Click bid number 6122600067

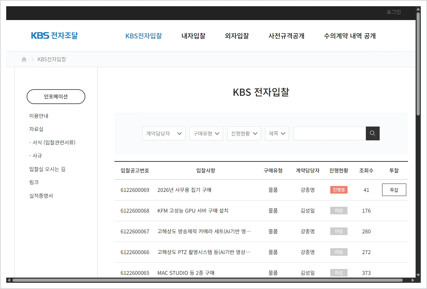coord(135,231)
